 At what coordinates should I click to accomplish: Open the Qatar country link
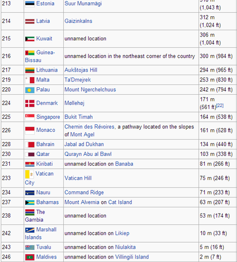click(x=43, y=154)
